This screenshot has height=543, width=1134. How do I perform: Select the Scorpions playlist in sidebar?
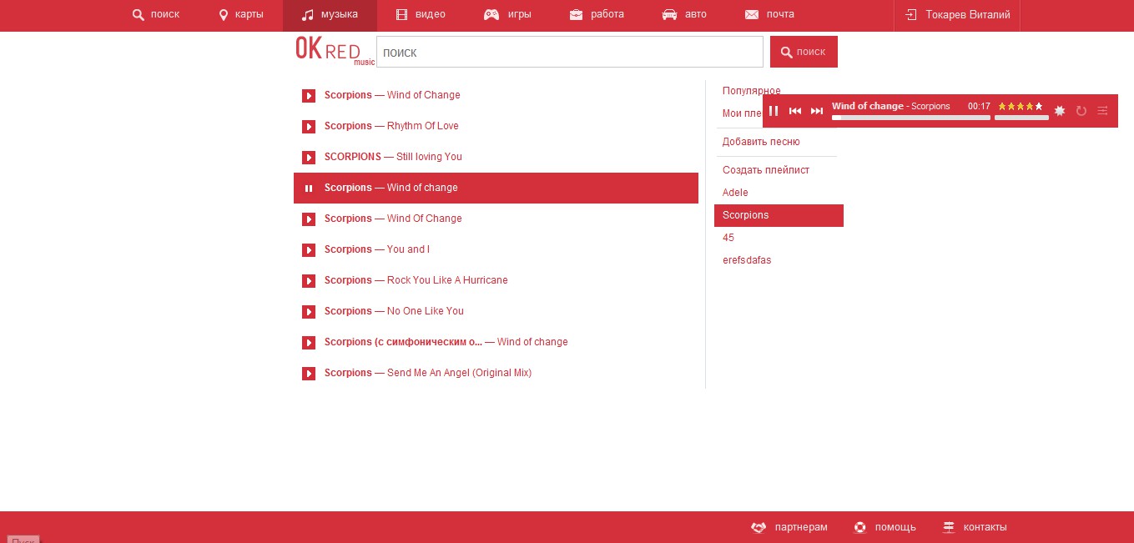[779, 215]
